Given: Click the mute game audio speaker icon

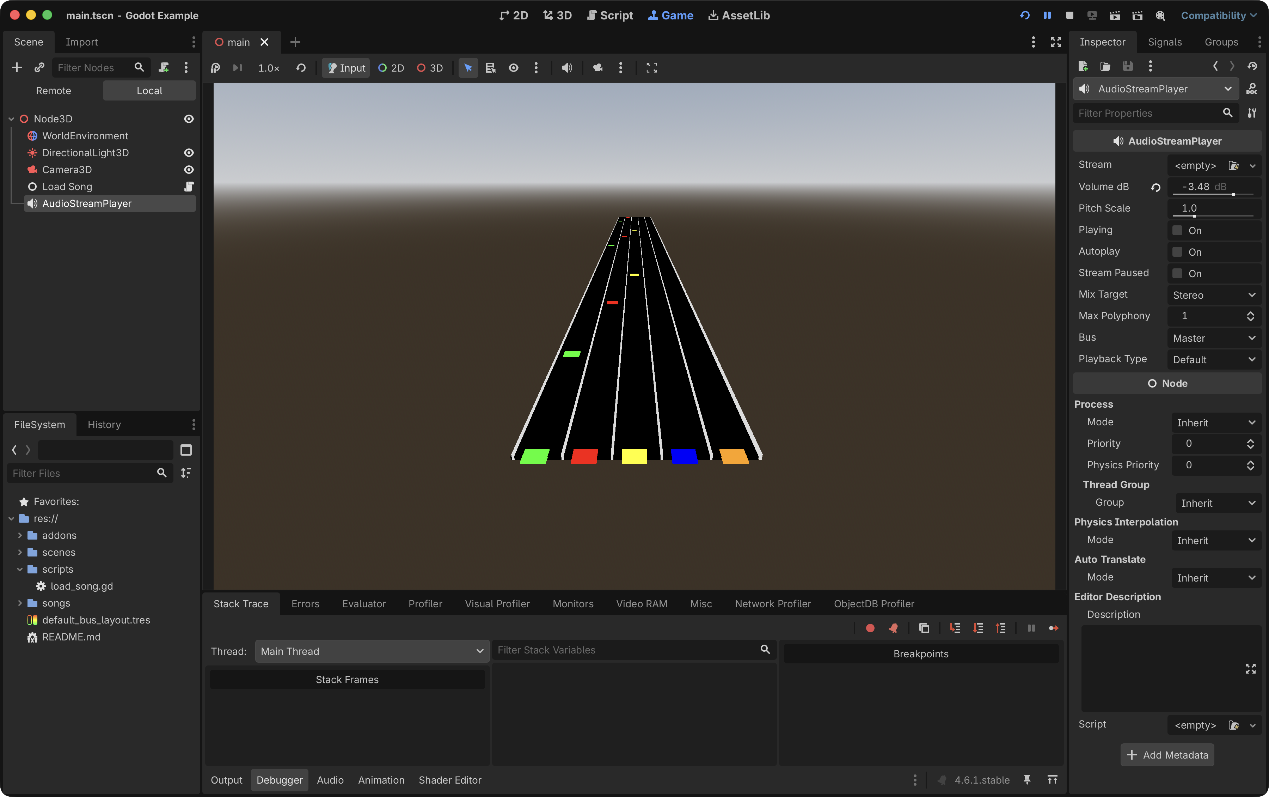Looking at the screenshot, I should click(567, 67).
